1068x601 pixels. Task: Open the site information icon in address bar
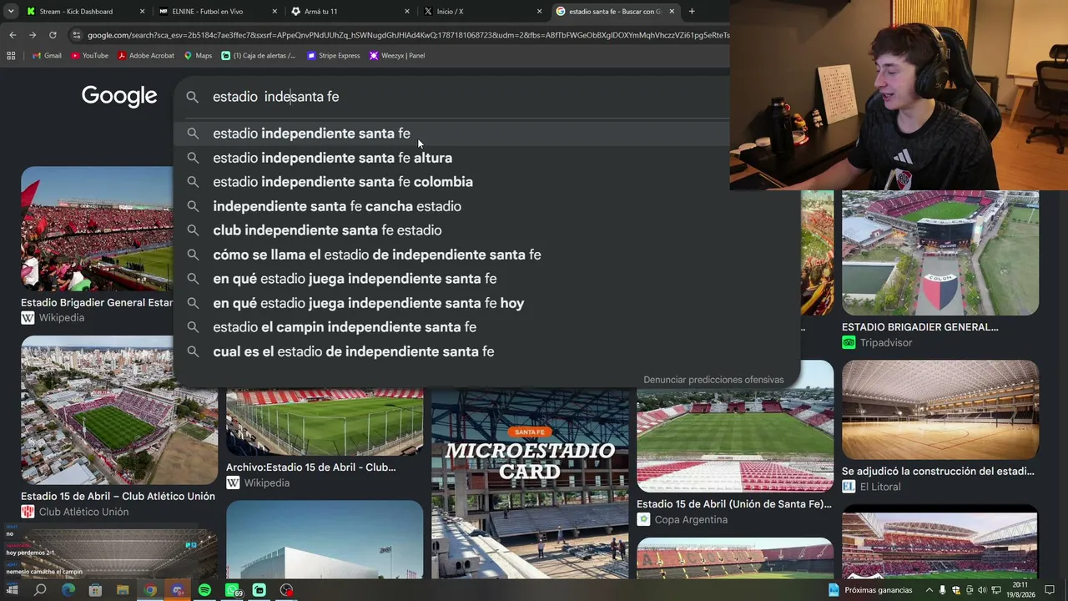pos(77,35)
